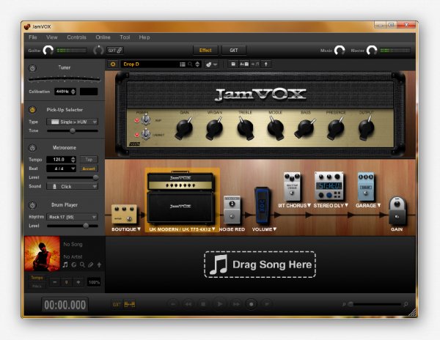The image size is (440, 340).
Task: Open the Help menu
Action: tap(144, 37)
